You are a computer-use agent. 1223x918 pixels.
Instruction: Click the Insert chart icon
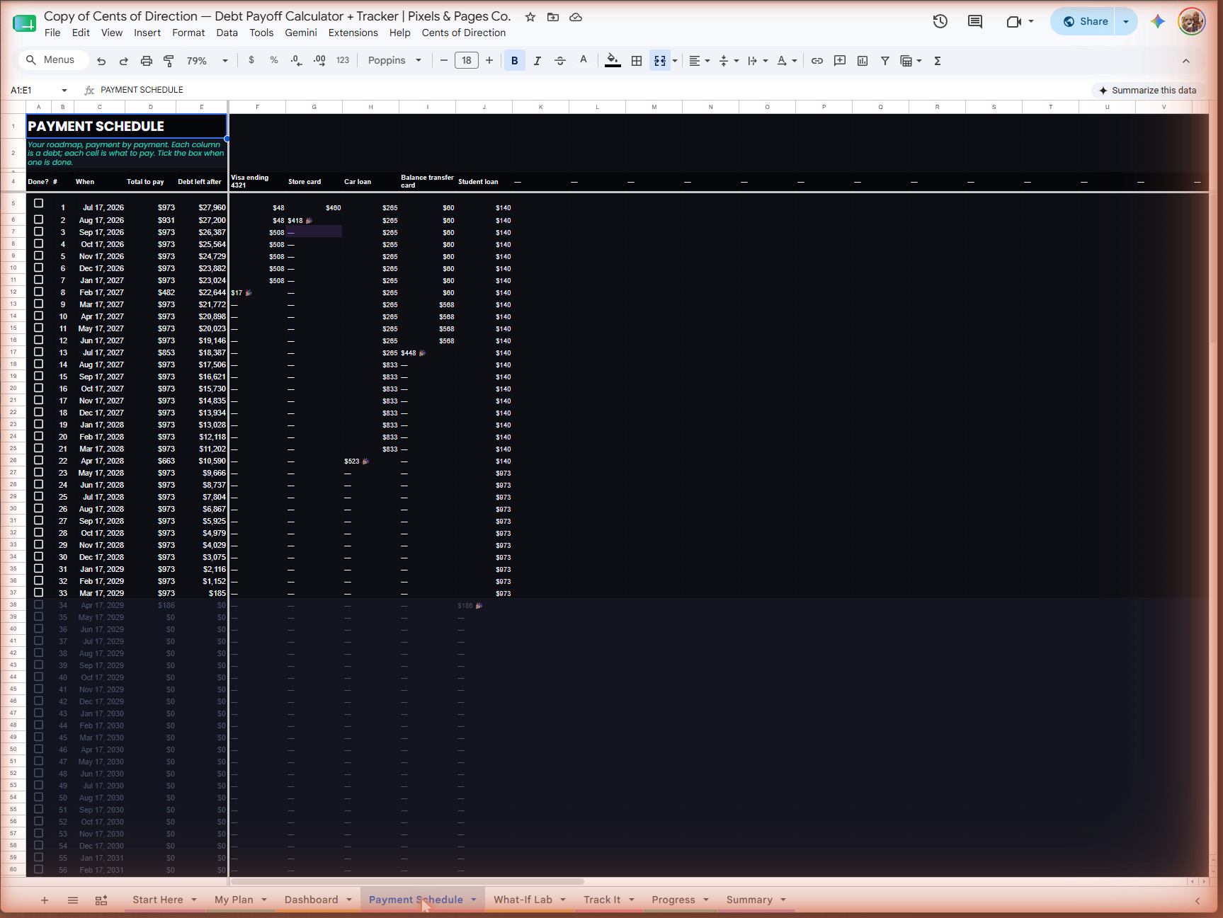pos(863,61)
